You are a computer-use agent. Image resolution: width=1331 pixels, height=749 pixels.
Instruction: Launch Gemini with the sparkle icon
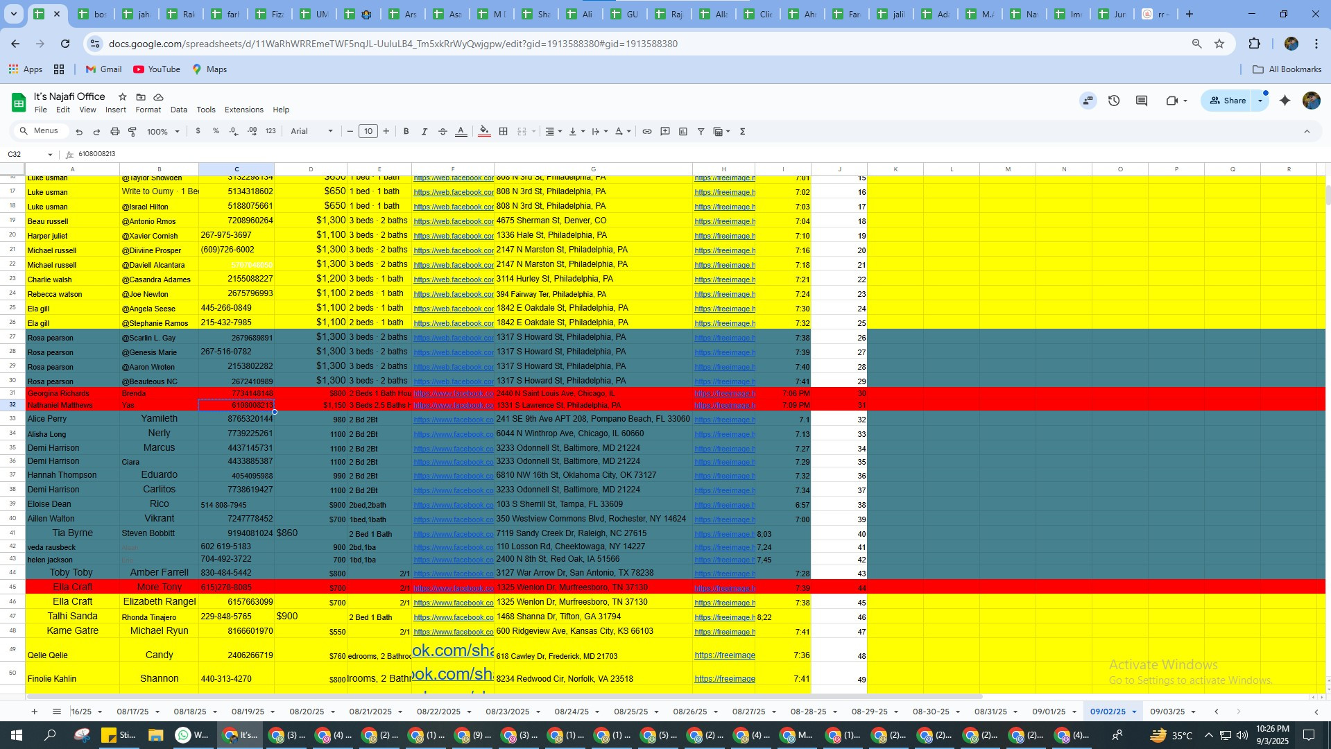[1285, 101]
